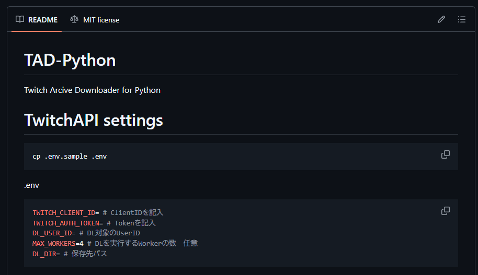Click the book icon beside README
The image size is (478, 275).
20,20
